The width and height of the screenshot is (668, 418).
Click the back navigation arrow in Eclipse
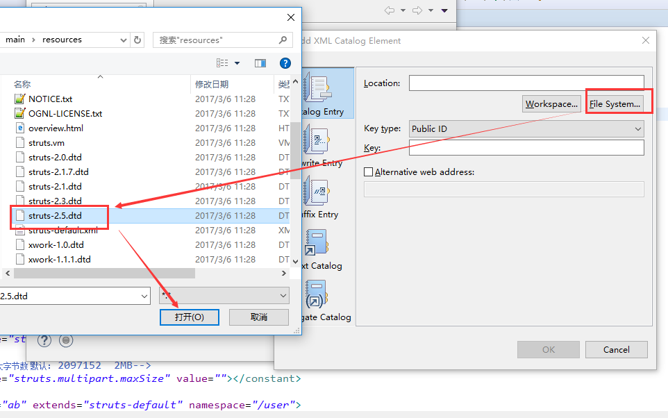tap(389, 10)
